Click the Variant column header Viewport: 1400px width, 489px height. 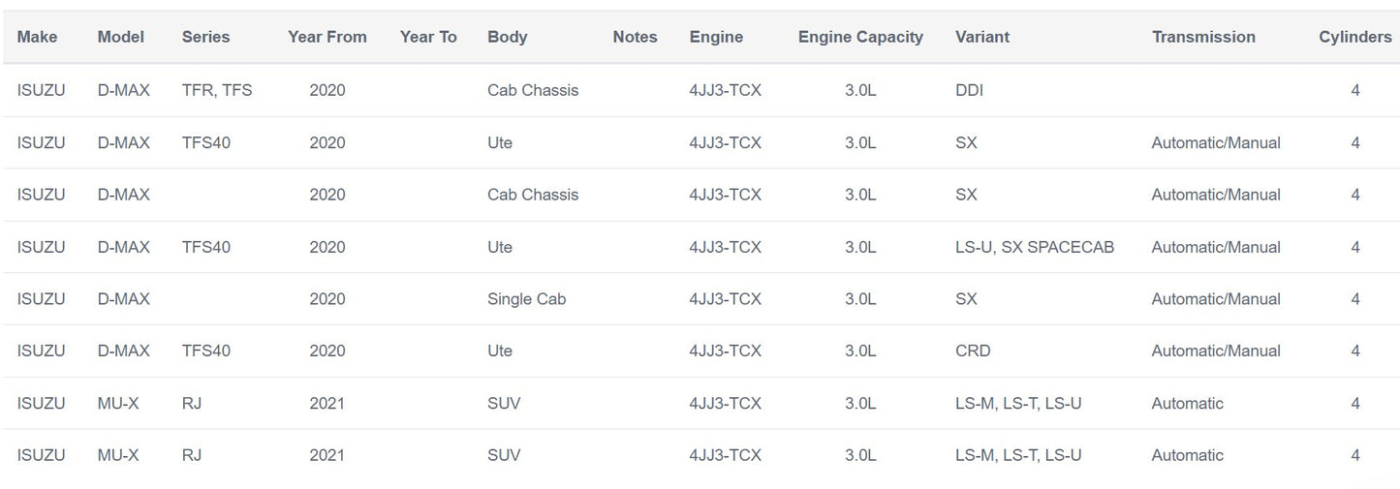(x=981, y=37)
